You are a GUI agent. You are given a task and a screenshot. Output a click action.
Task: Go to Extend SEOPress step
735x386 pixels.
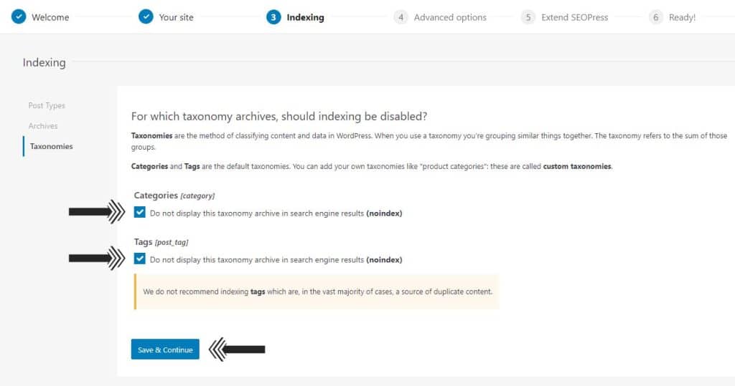(x=575, y=17)
